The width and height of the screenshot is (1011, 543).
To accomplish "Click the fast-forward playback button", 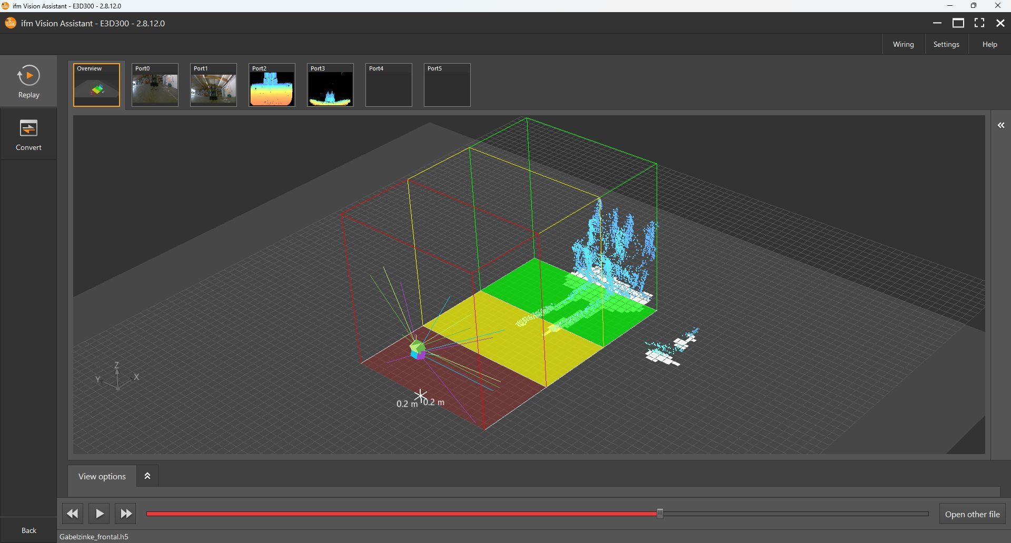I will pyautogui.click(x=126, y=514).
